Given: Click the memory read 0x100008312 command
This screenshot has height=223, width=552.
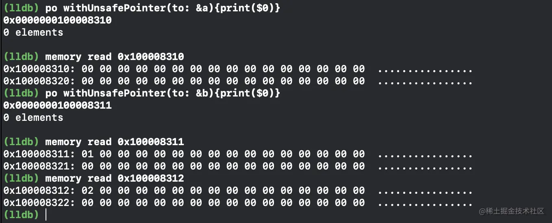Looking at the screenshot, I should click(x=114, y=178).
